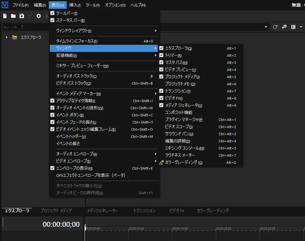Uncheck ビデオ プレビュー window
Viewport: 305px width, 241px height.
161,69
